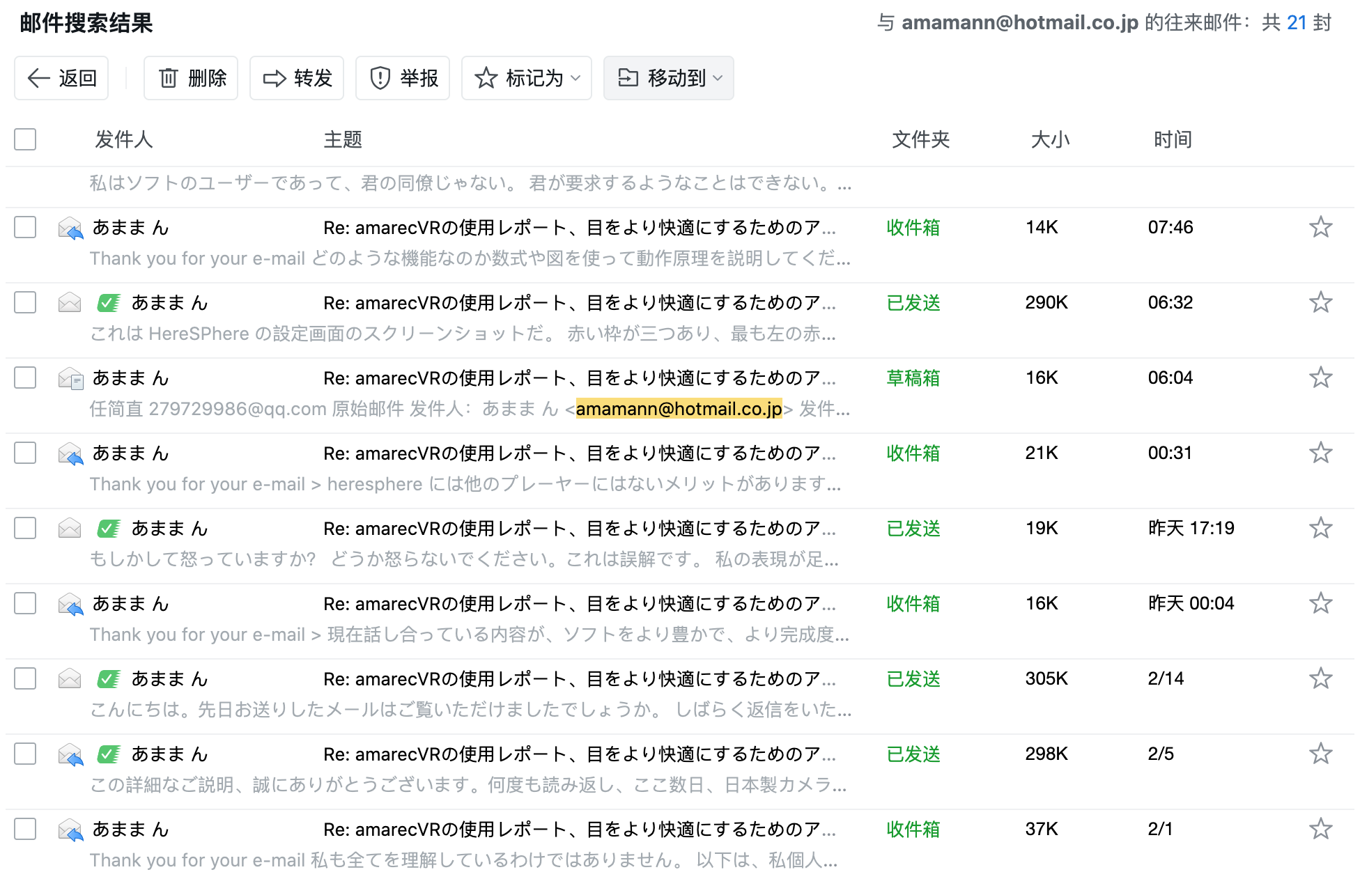Sort by the 时间 column header
Viewport: 1360px width, 879px height.
tap(1173, 139)
